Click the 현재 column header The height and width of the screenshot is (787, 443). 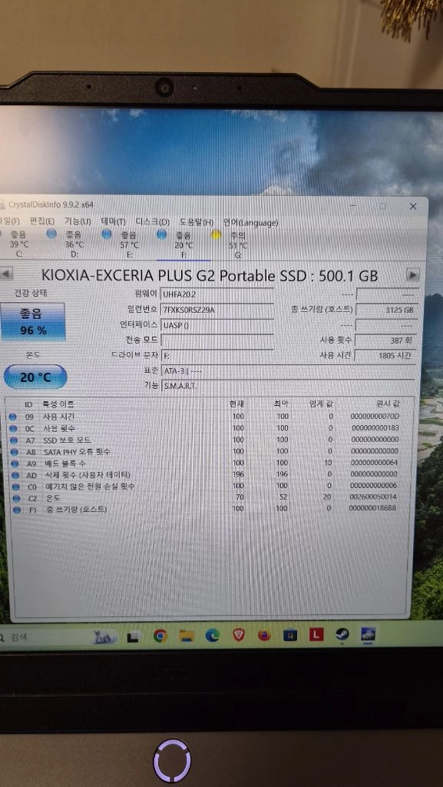(236, 403)
